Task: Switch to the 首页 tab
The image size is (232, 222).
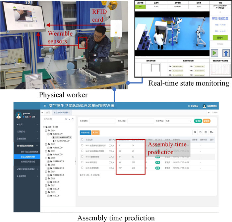Action: (x=48, y=112)
